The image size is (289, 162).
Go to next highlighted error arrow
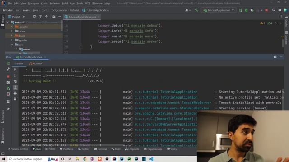pos(281,23)
